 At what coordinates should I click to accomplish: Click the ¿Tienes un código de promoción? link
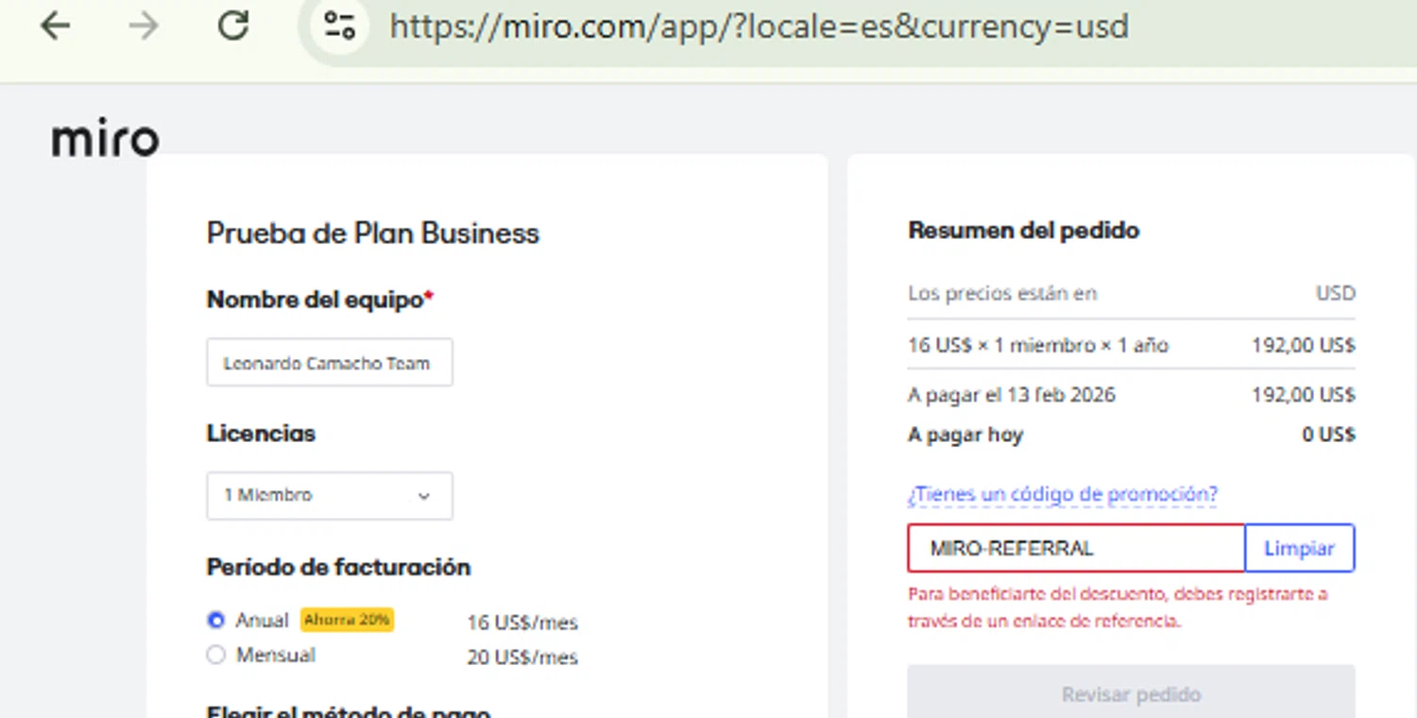pos(1063,494)
